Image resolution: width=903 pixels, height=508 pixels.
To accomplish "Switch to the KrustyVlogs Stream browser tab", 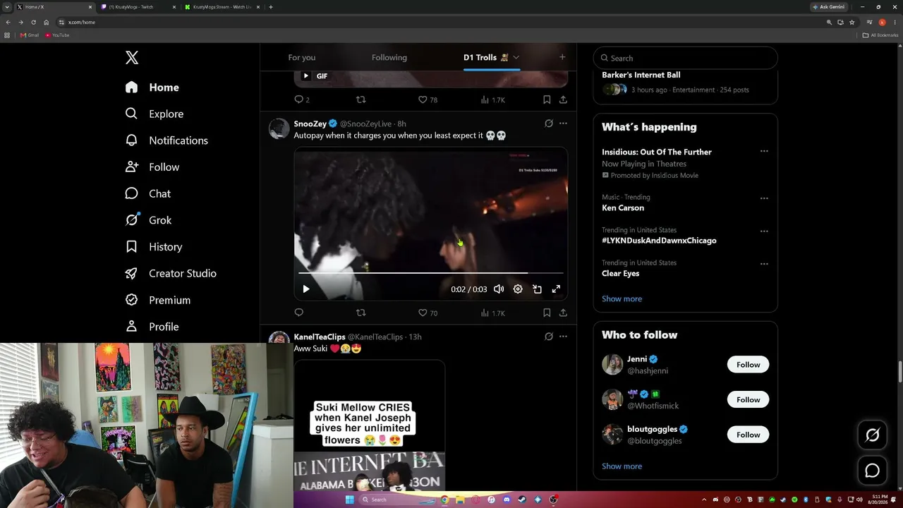I will pos(221,7).
